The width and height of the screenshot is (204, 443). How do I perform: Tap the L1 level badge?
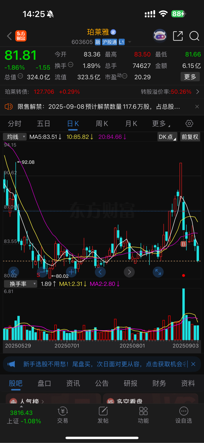click(x=121, y=42)
